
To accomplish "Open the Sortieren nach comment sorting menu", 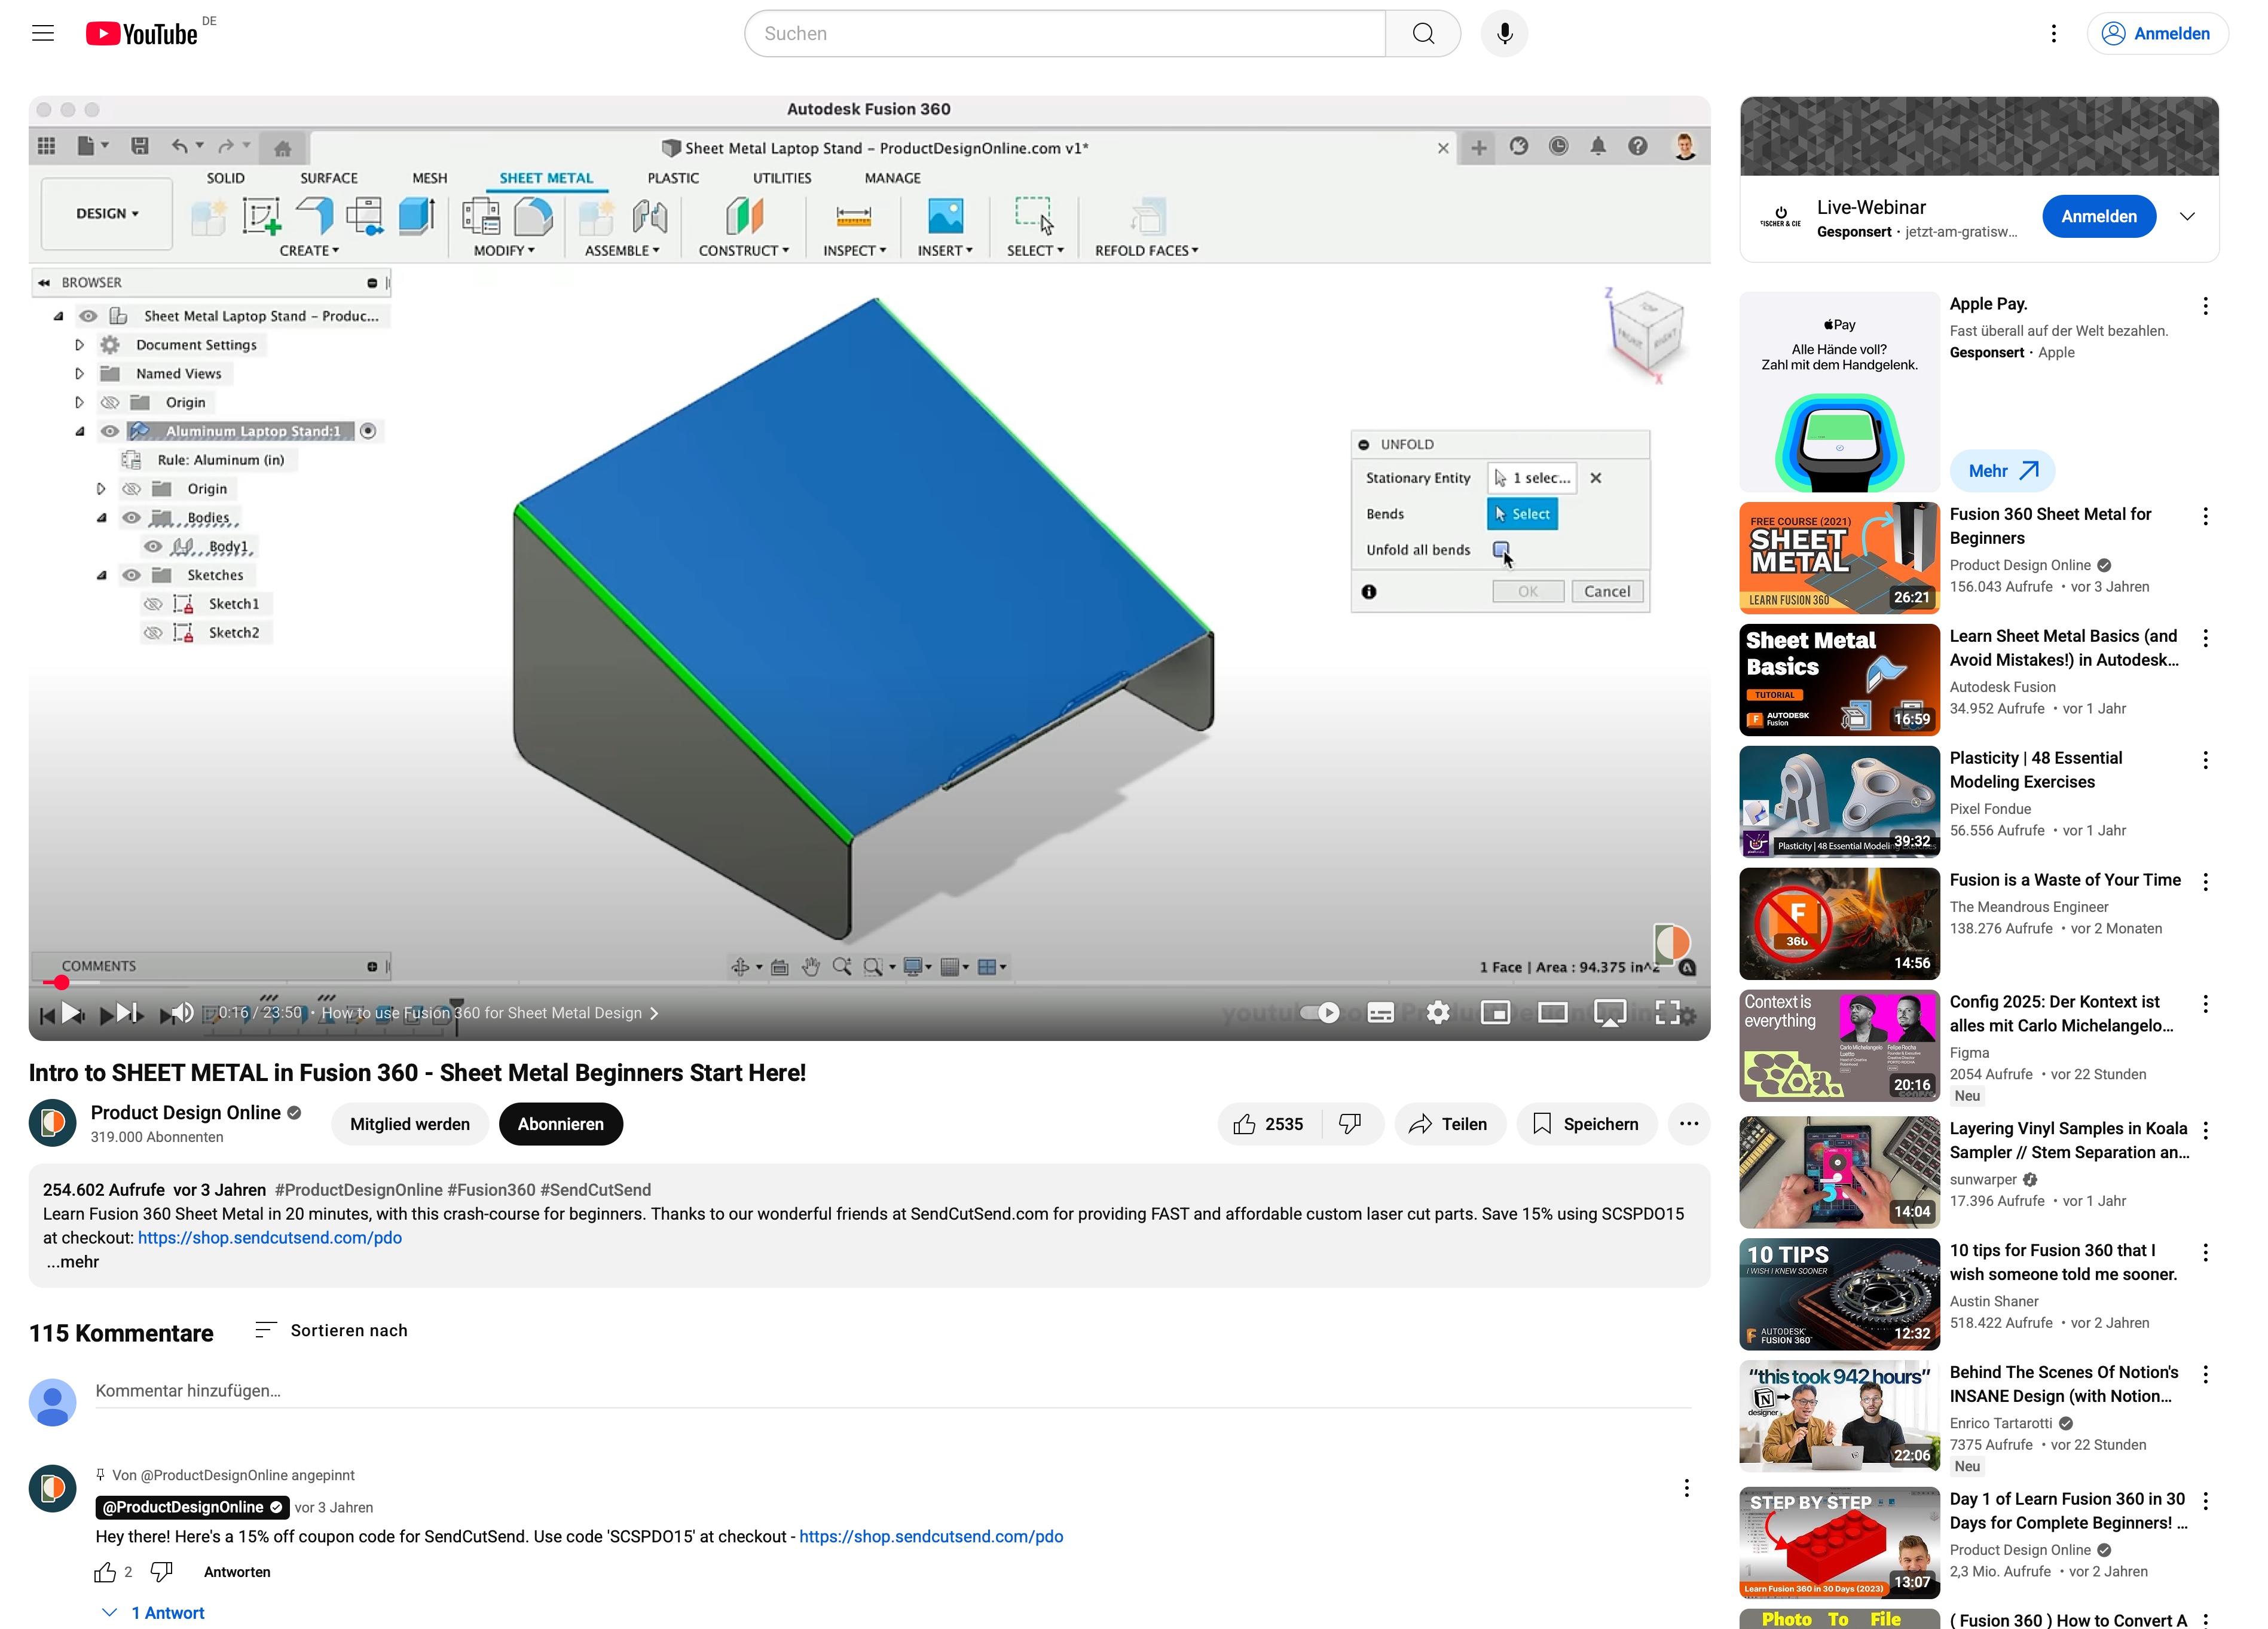I will (332, 1330).
